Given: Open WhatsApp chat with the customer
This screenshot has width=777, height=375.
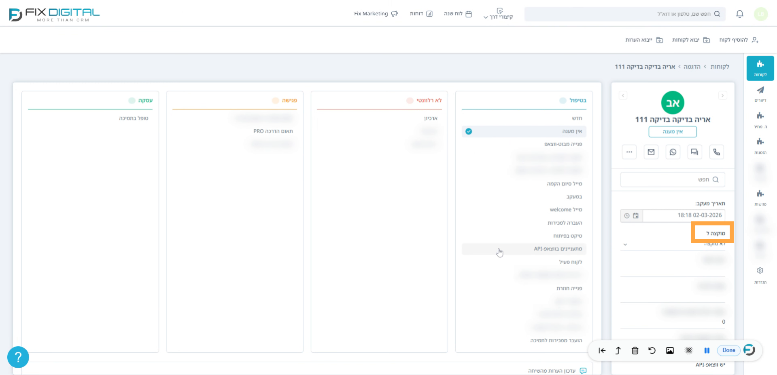Looking at the screenshot, I should [x=673, y=152].
